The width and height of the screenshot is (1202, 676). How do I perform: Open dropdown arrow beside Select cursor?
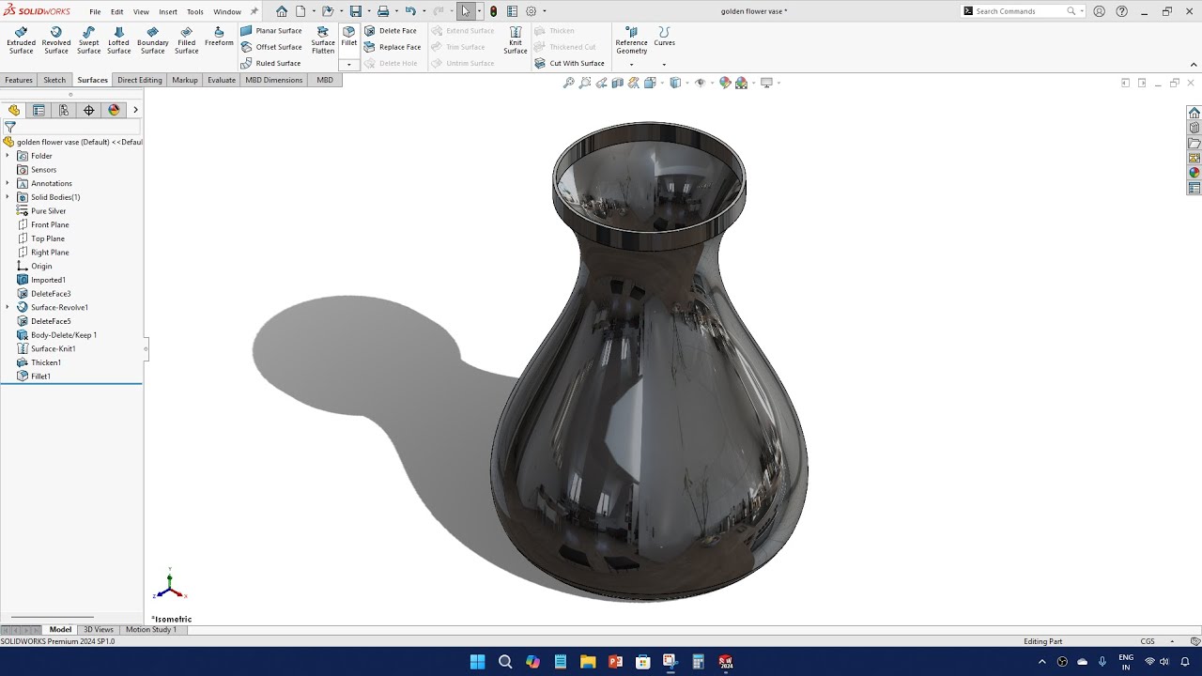coord(479,11)
